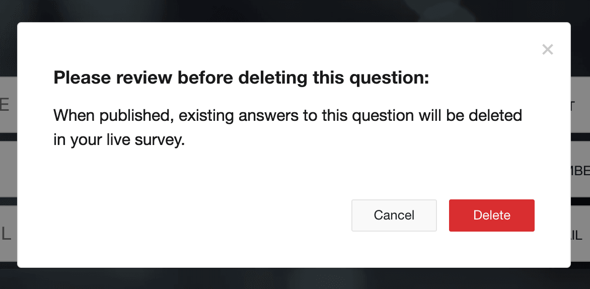This screenshot has height=289, width=590.
Task: Select the dimmed 'MBE' tile at right edge
Action: pyautogui.click(x=580, y=169)
